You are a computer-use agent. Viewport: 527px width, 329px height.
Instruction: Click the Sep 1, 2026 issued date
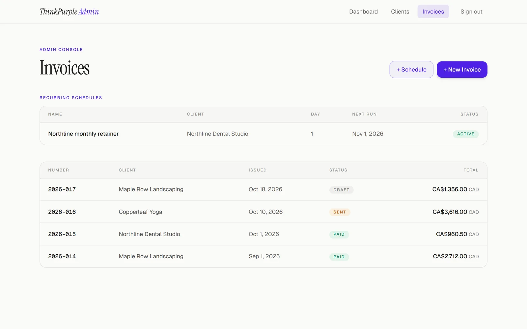tap(264, 256)
